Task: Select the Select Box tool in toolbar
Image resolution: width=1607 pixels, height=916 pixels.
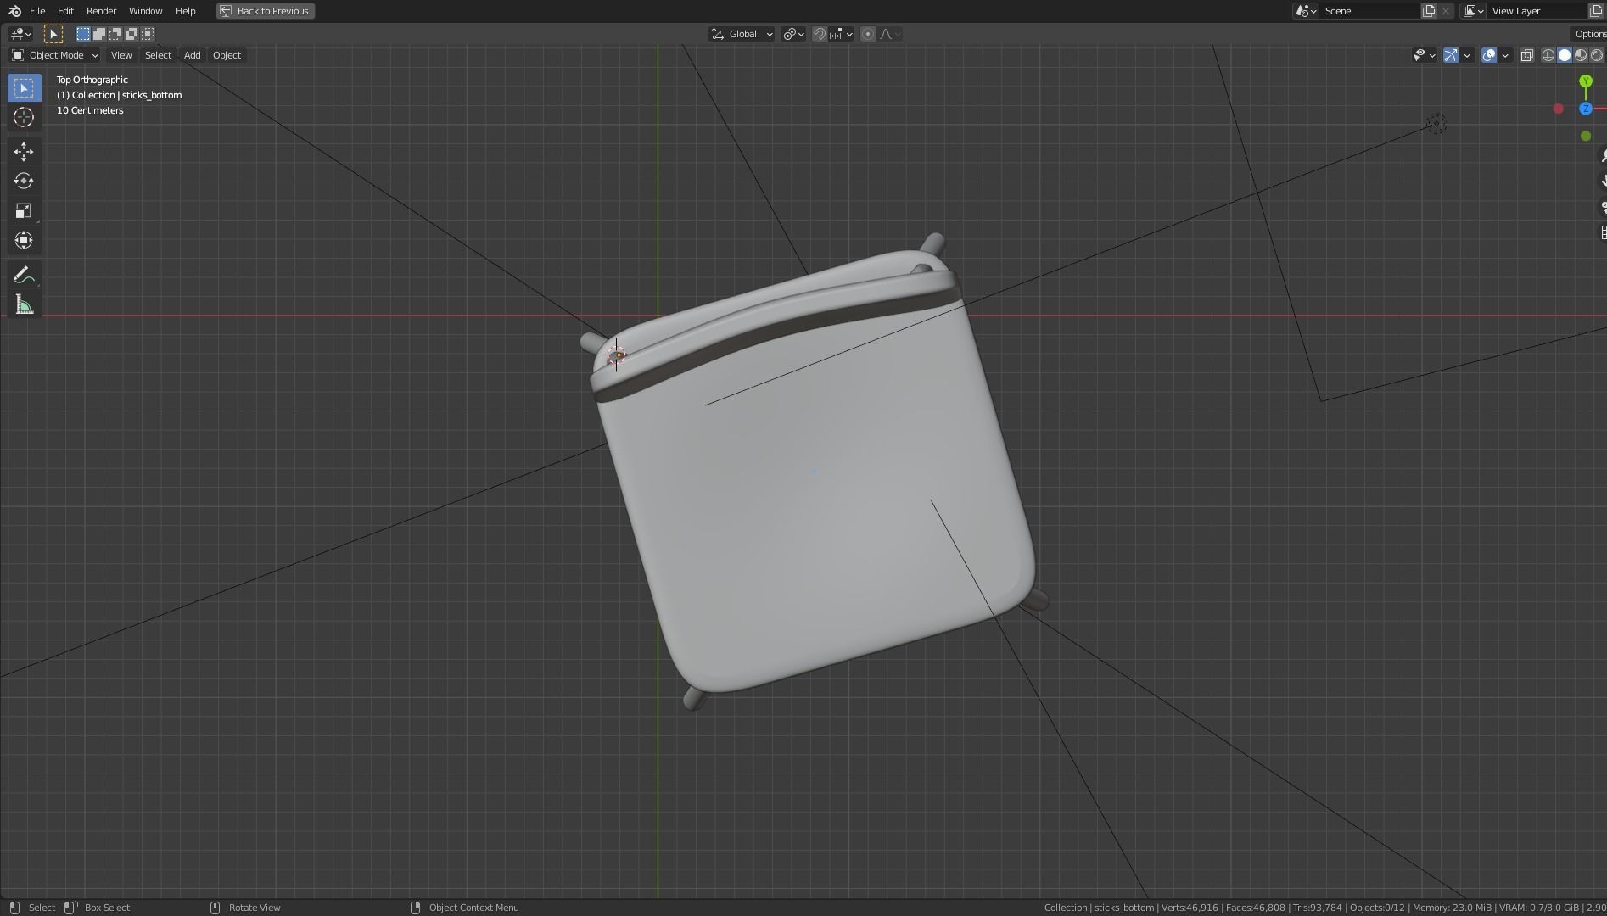Action: 24,88
